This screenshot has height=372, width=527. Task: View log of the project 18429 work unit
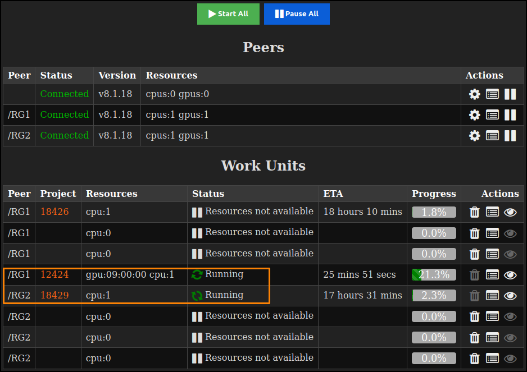click(x=492, y=295)
